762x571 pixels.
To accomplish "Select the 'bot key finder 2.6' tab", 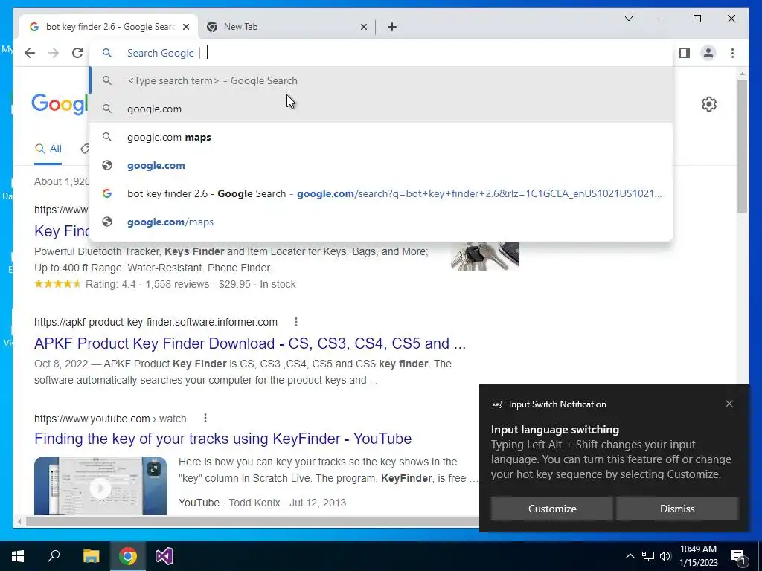I will tap(109, 27).
